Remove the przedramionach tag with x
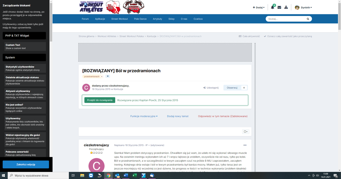 (102, 77)
